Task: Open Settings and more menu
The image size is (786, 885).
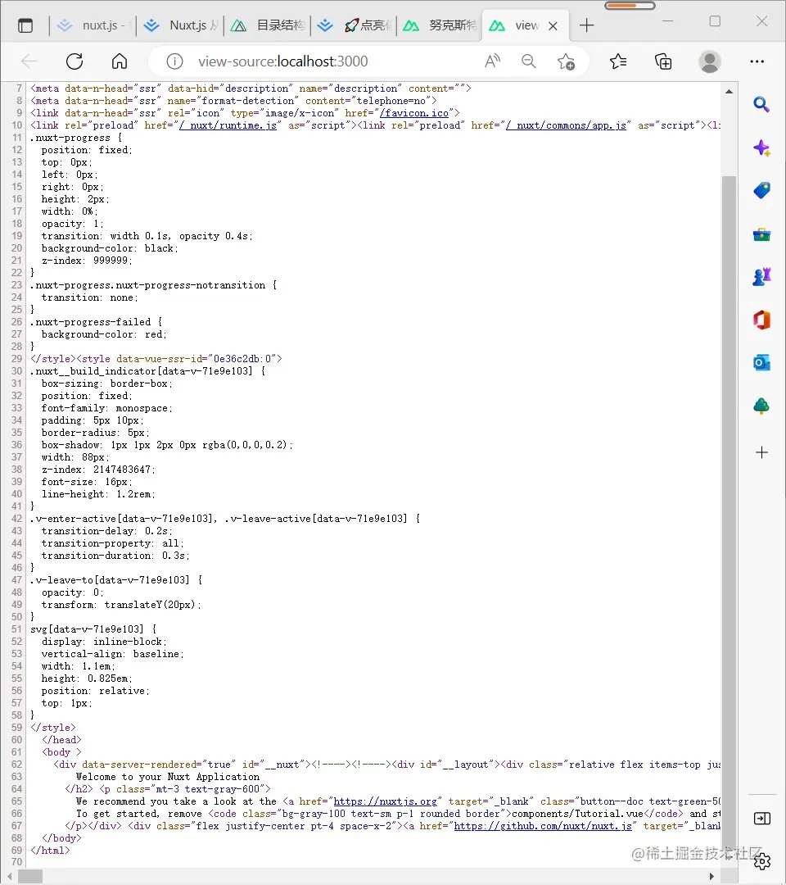Action: [x=757, y=61]
